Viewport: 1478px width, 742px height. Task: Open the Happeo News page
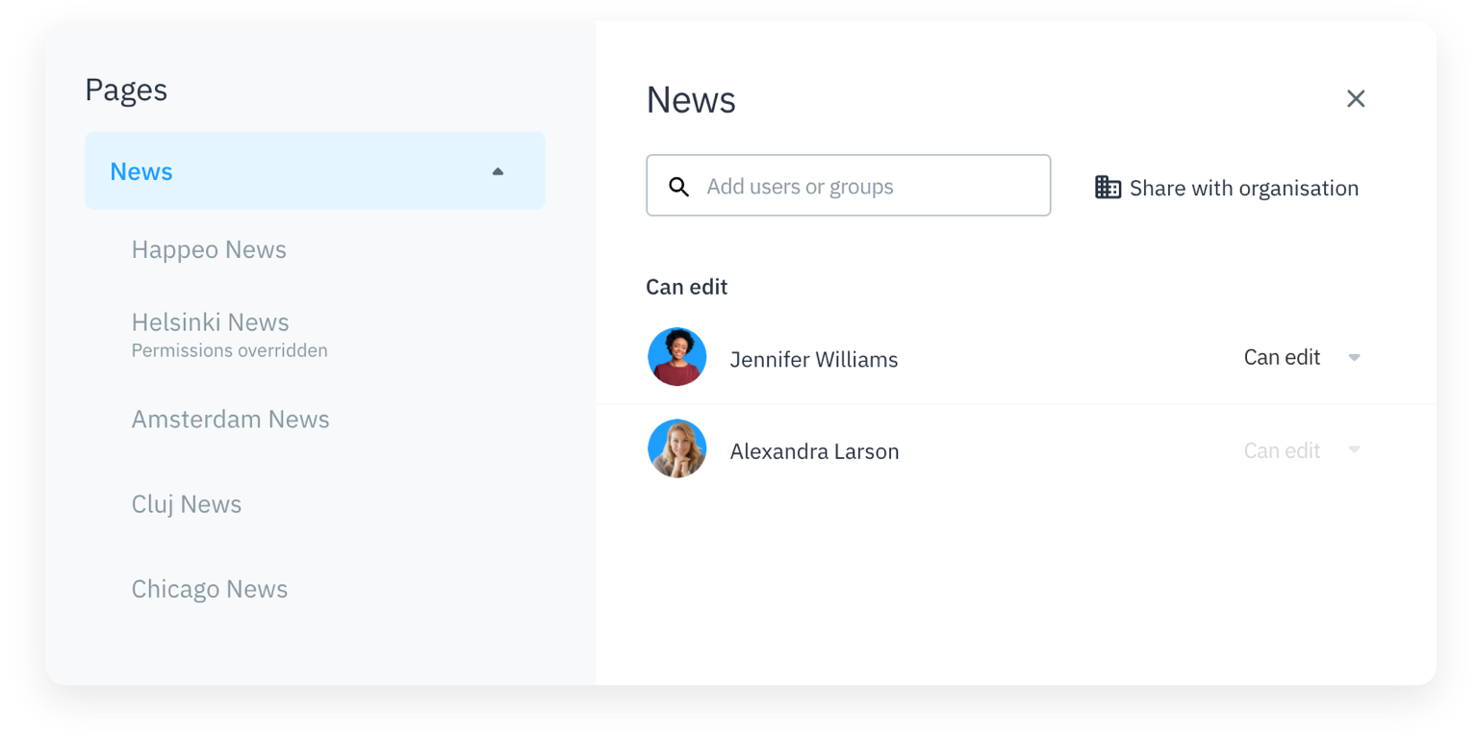(x=209, y=249)
